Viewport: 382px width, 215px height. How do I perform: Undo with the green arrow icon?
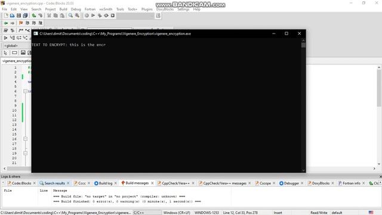[34, 16]
